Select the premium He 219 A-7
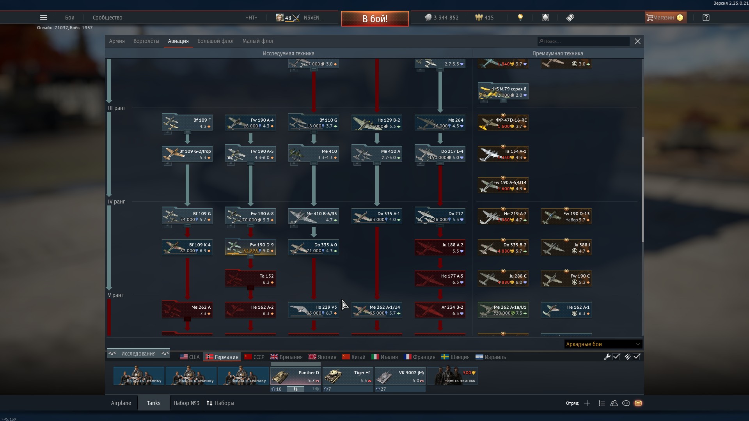 click(x=503, y=216)
